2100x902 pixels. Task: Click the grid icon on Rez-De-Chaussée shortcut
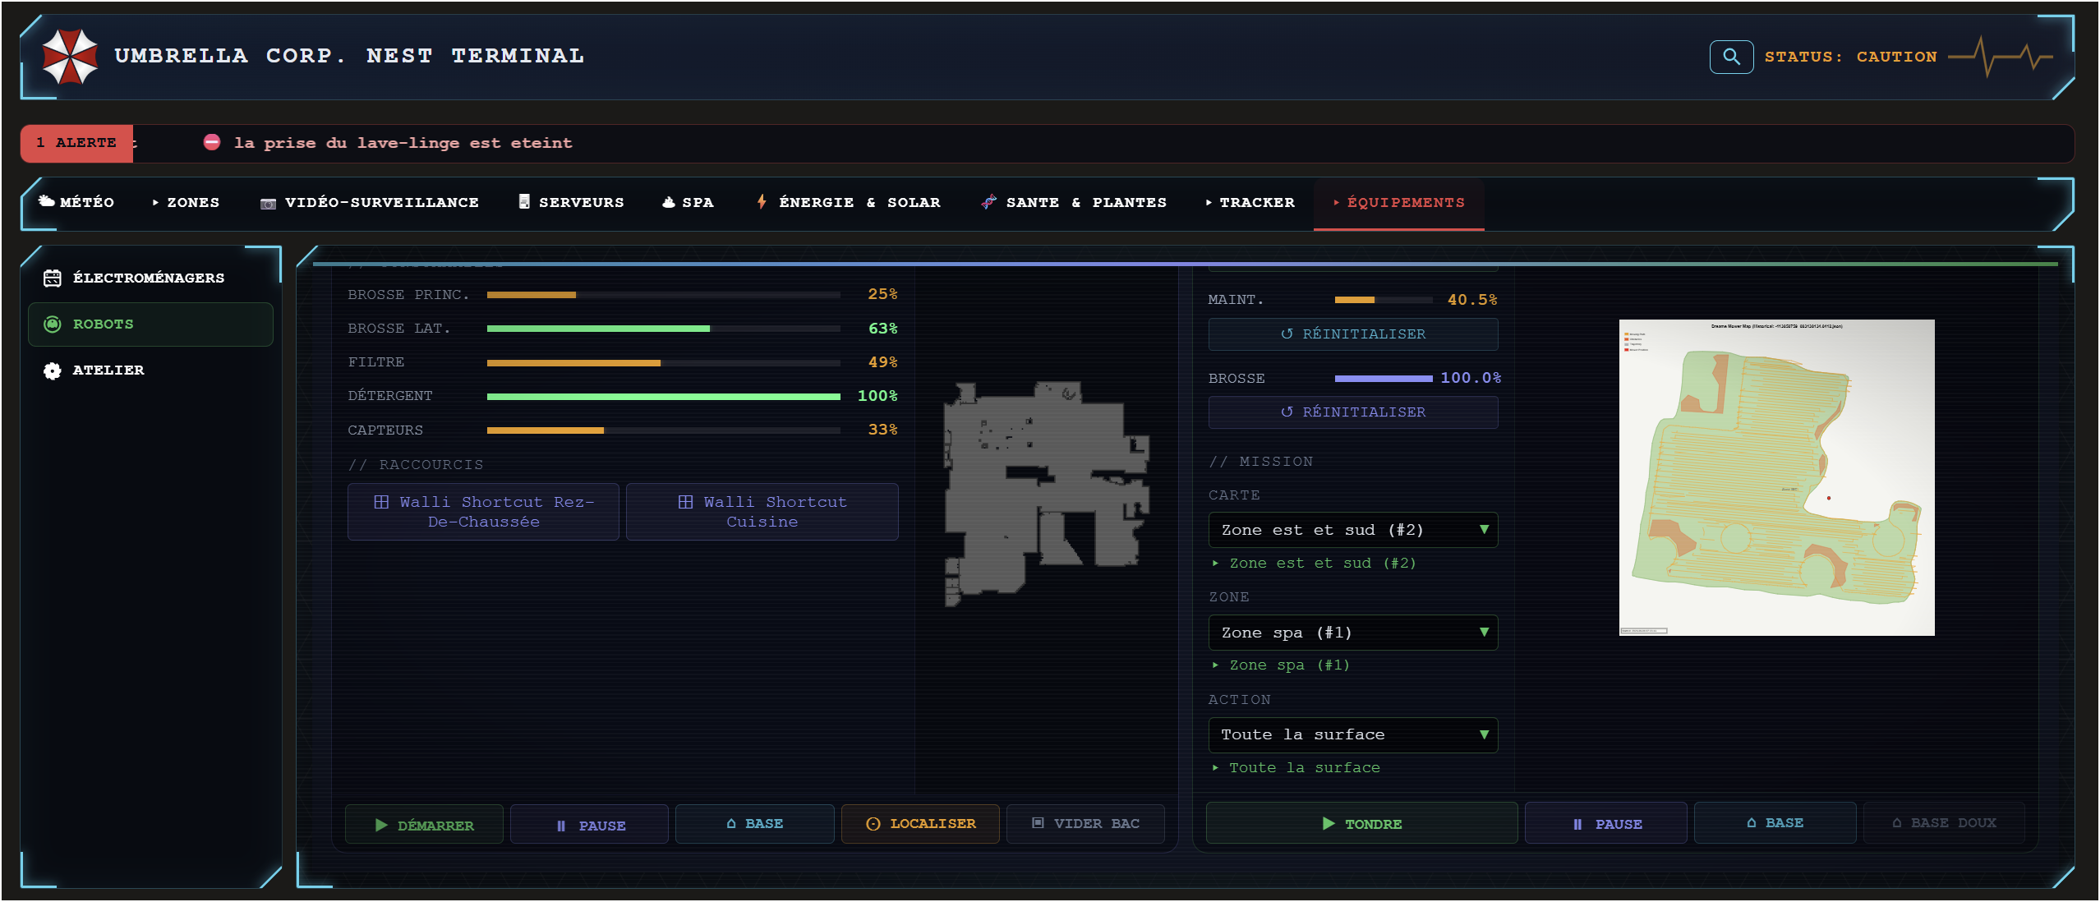click(381, 501)
